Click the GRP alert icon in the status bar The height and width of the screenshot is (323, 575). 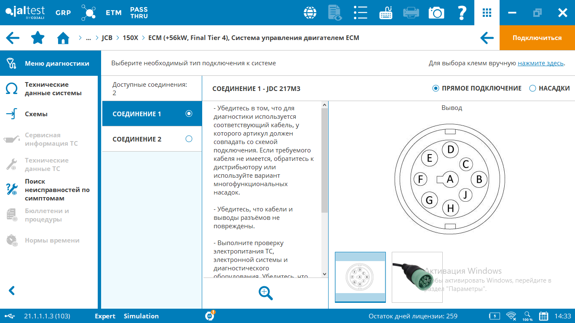tap(210, 315)
